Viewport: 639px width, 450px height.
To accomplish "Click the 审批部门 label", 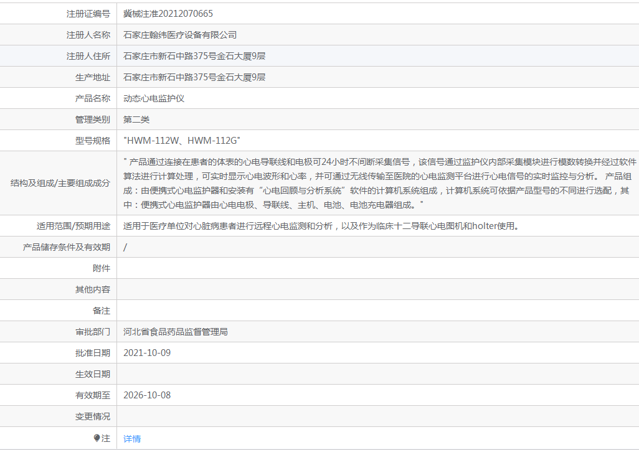I will tap(93, 332).
